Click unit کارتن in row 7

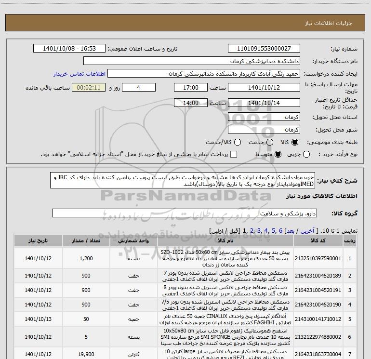133,355
